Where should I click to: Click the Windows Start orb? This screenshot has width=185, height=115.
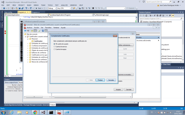[3, 113]
